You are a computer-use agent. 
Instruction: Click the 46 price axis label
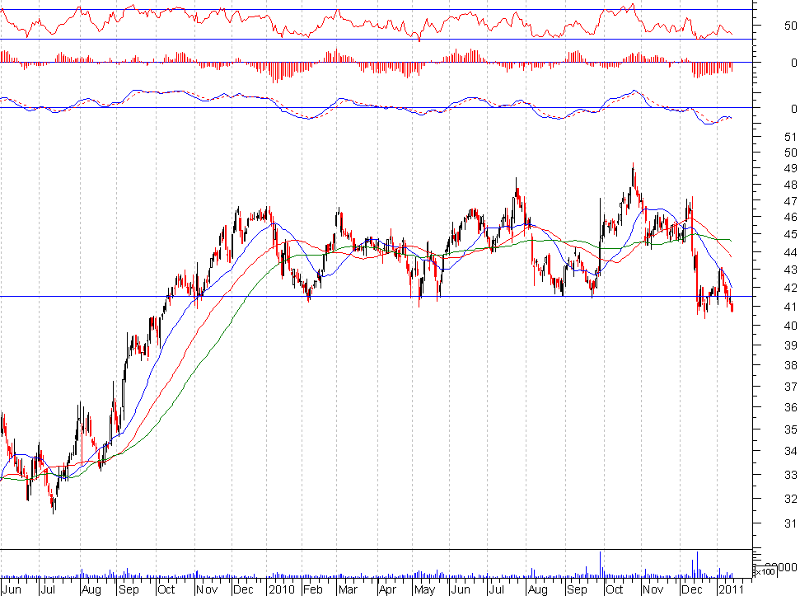[x=790, y=218]
